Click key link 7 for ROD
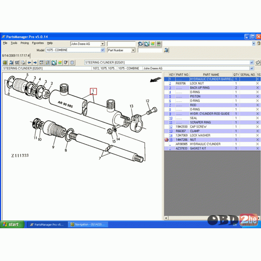This screenshot has height=261, width=261. tap(170, 105)
